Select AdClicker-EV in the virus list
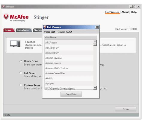This screenshot has width=142, height=120. tap(69, 48)
